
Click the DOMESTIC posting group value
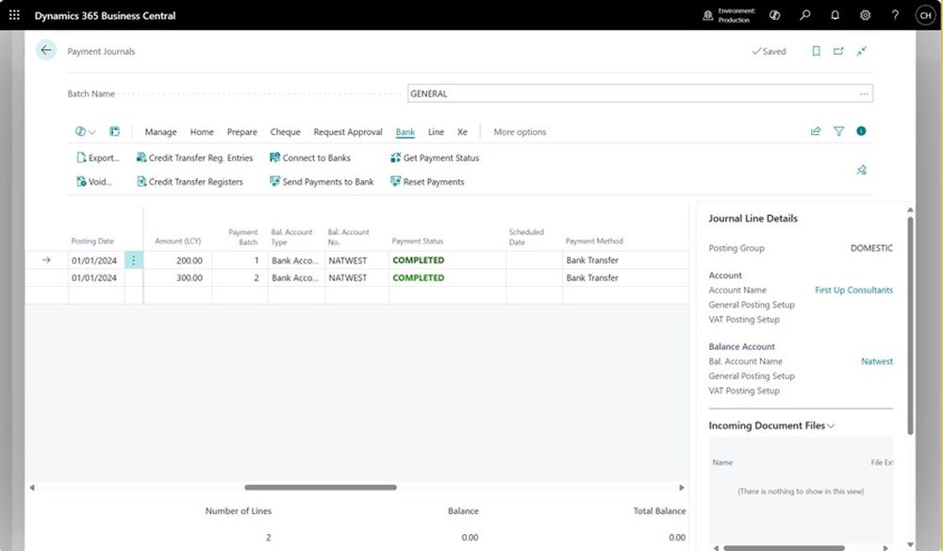871,248
